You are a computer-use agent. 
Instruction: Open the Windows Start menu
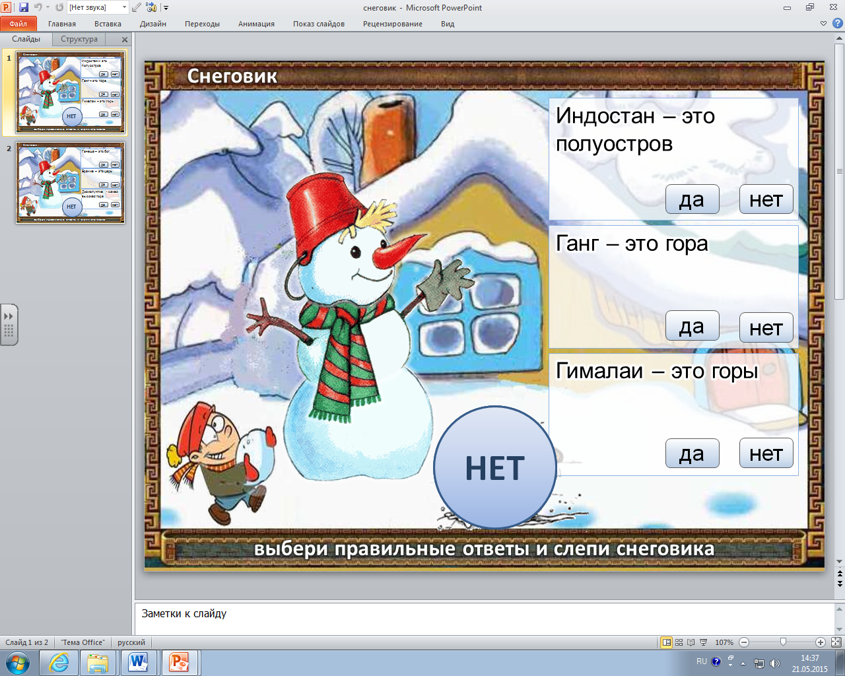click(x=18, y=662)
